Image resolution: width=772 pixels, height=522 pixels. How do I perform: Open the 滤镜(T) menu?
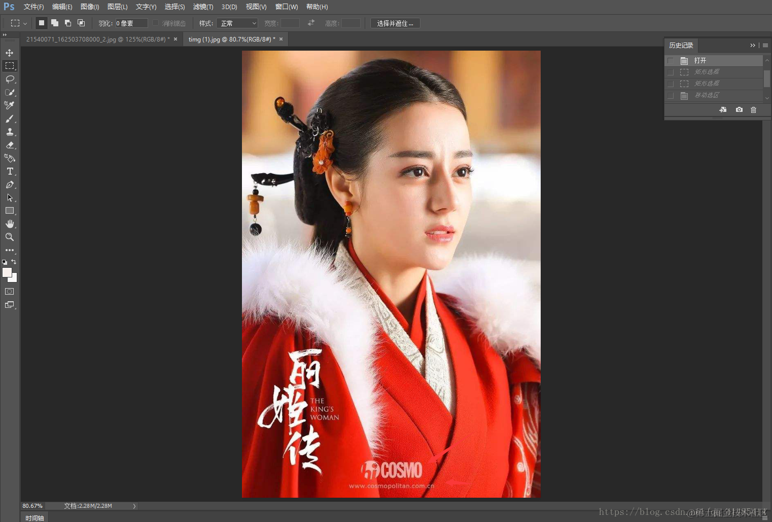click(x=203, y=7)
